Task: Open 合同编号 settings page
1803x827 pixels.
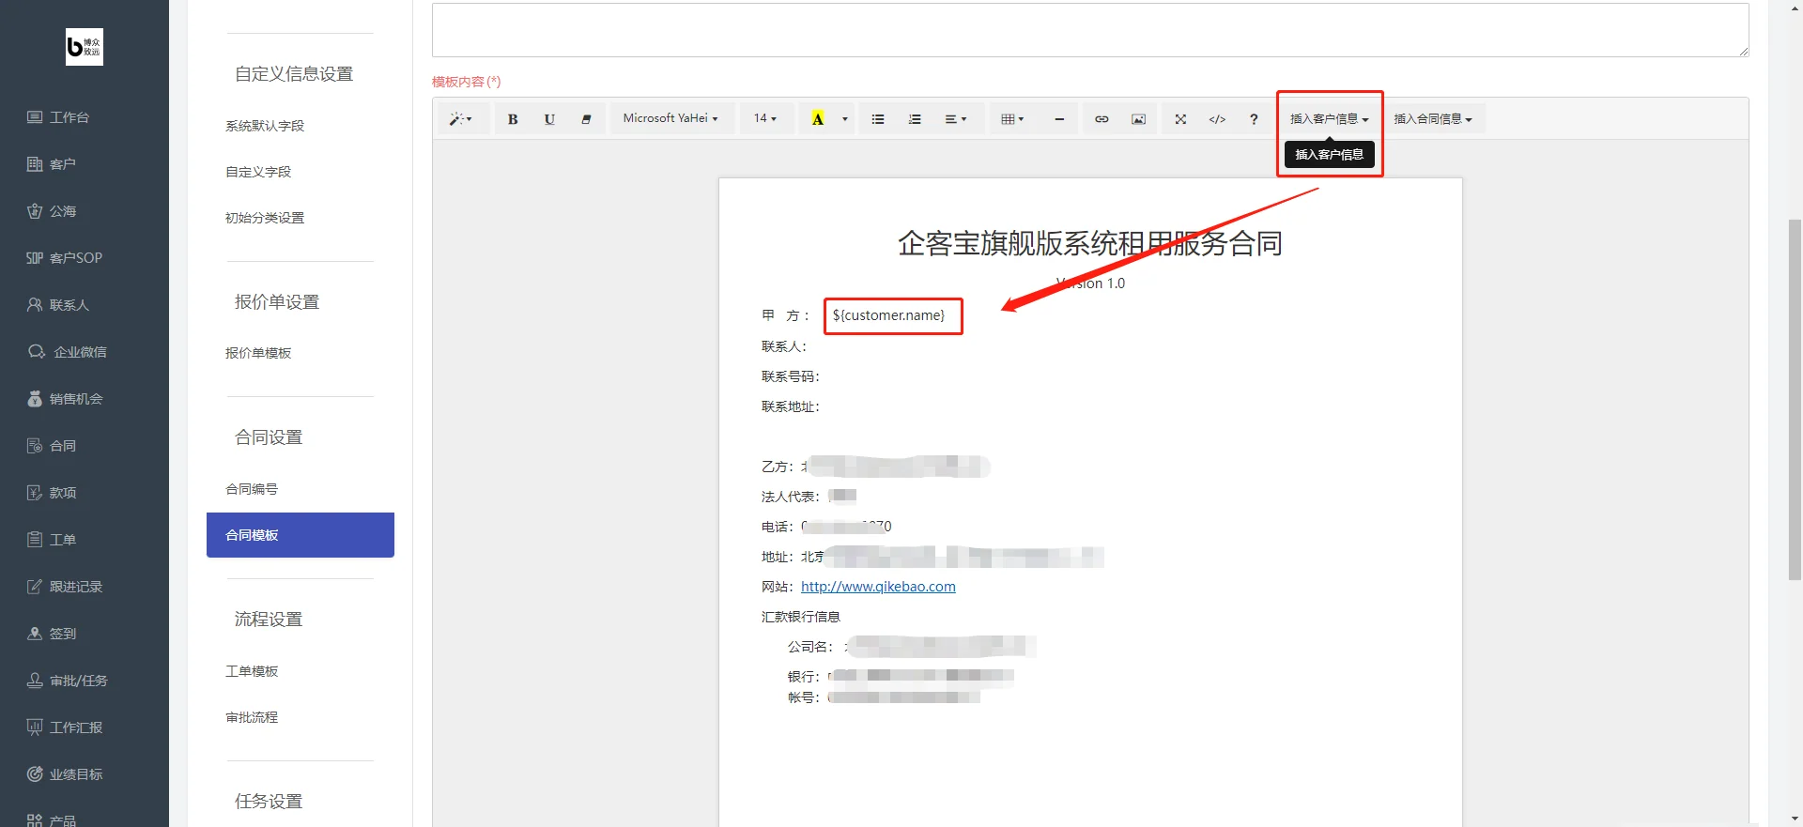Action: tap(252, 489)
